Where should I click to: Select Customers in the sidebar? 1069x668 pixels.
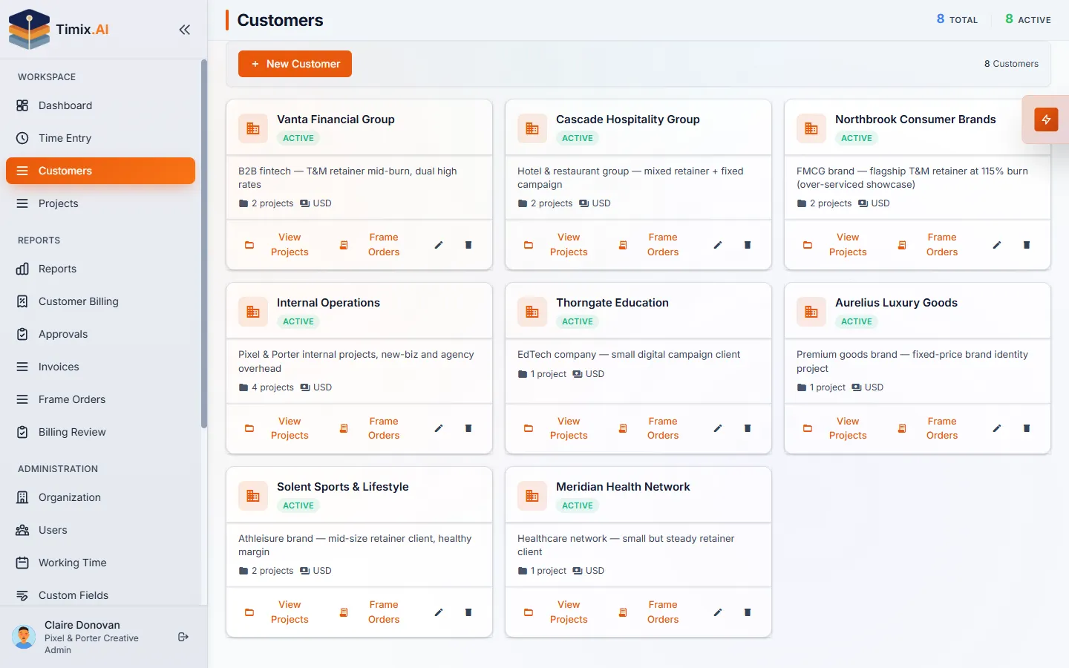click(x=100, y=171)
